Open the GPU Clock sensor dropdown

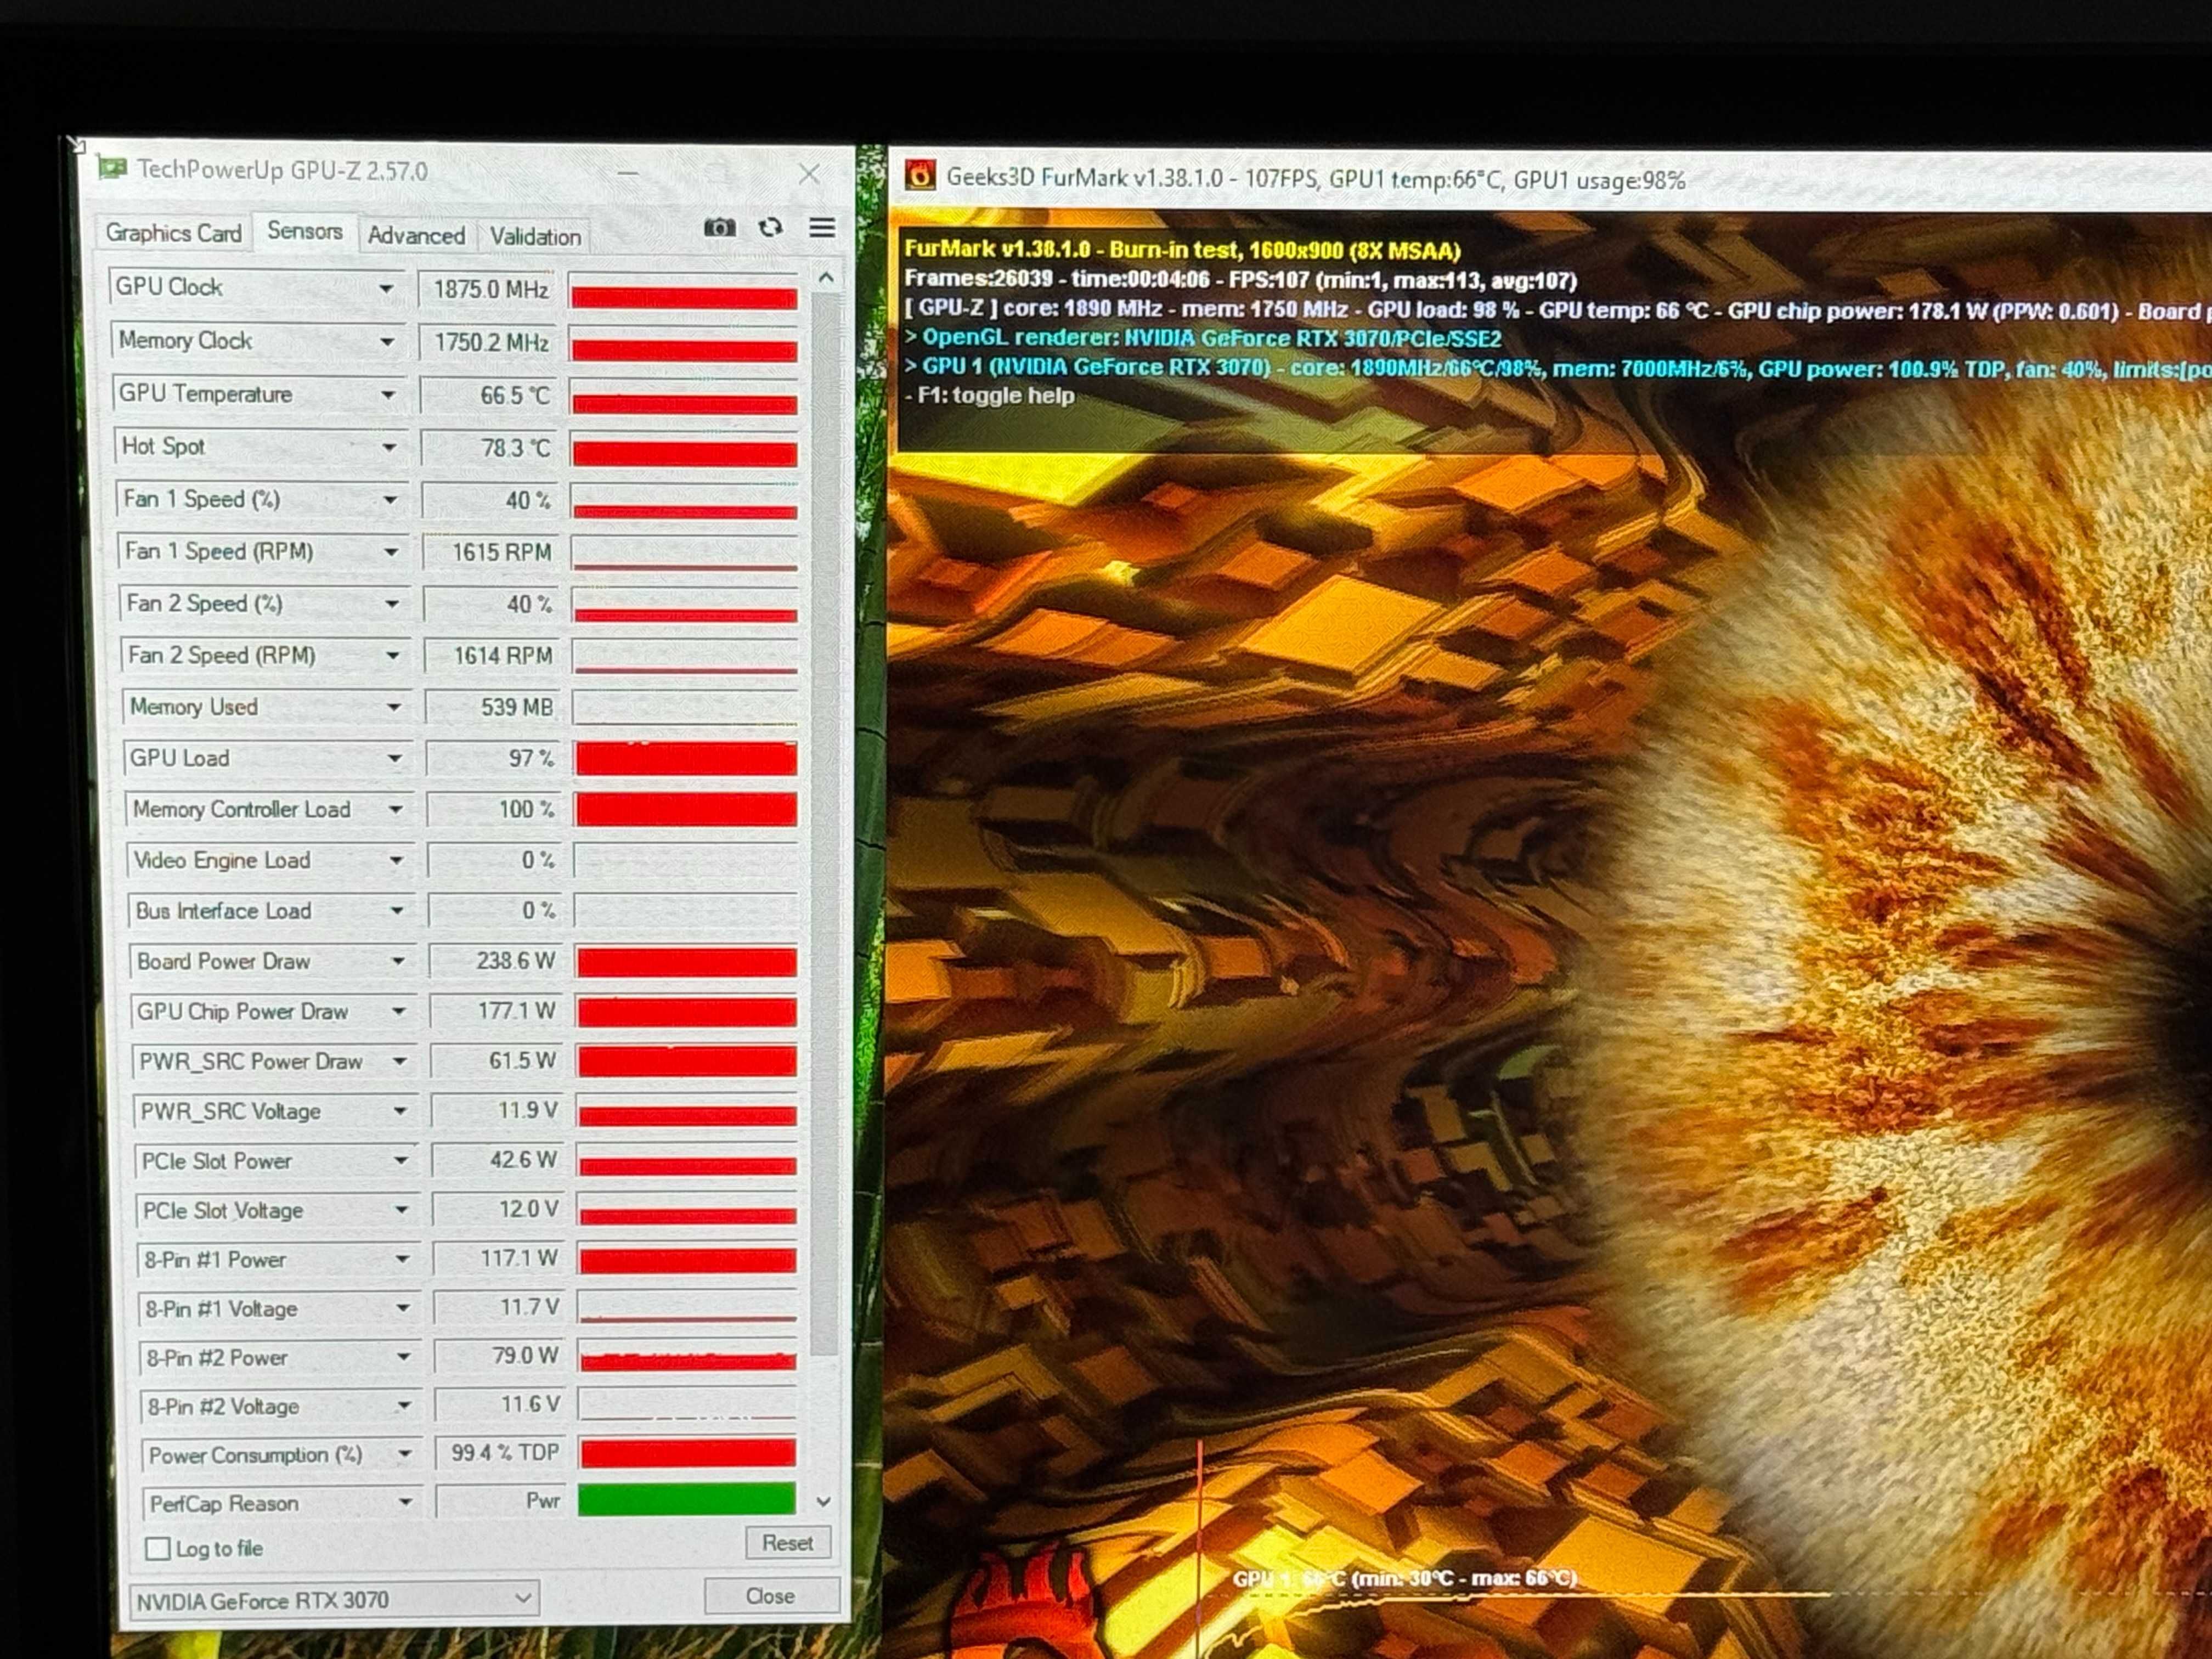pyautogui.click(x=385, y=289)
